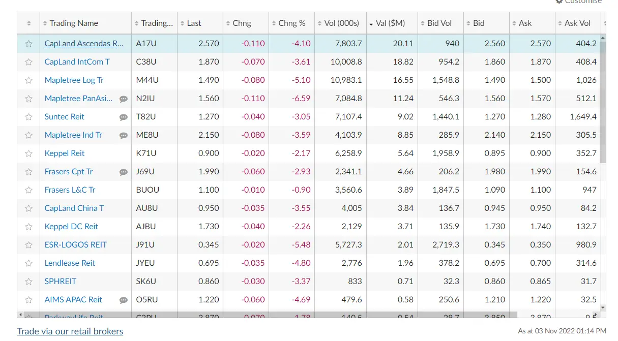Star the Frasers L&C Tr row
The height and width of the screenshot is (341, 618).
point(28,190)
